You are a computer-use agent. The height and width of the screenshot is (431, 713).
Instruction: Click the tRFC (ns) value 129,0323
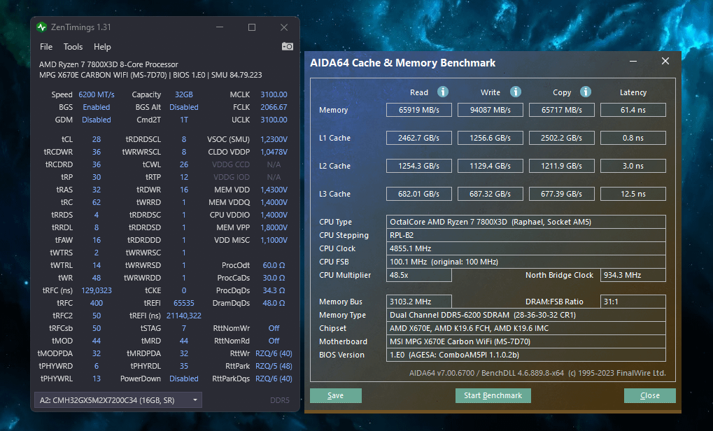[97, 290]
